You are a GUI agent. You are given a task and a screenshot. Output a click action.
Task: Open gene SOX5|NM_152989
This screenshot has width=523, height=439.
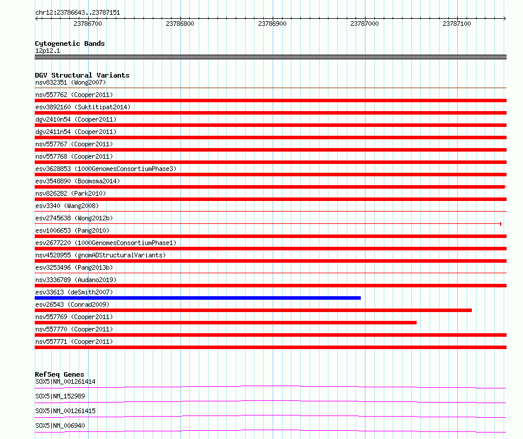click(60, 396)
